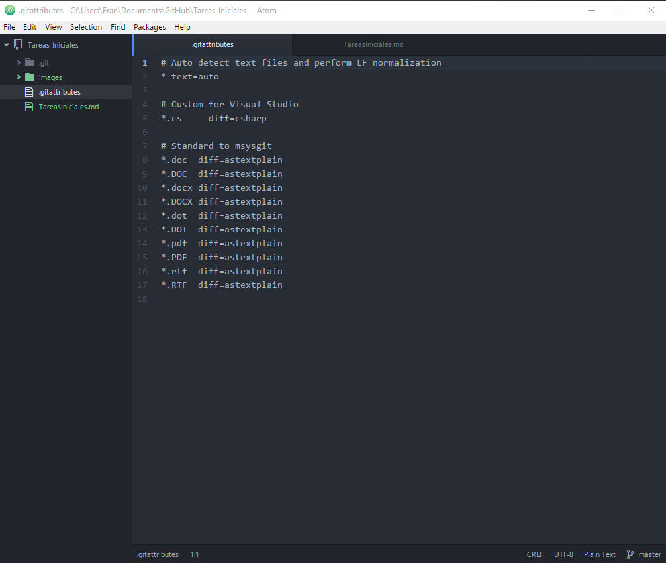Screen dimensions: 666x563
Task: Open the Help menu
Action: pos(182,26)
